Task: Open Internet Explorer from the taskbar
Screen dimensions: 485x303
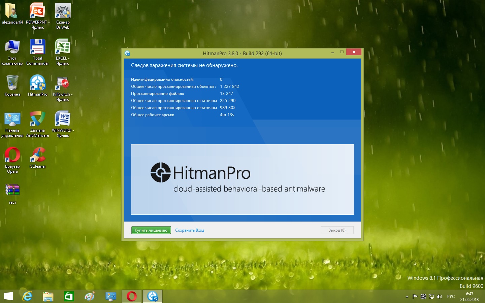Action: click(x=27, y=296)
